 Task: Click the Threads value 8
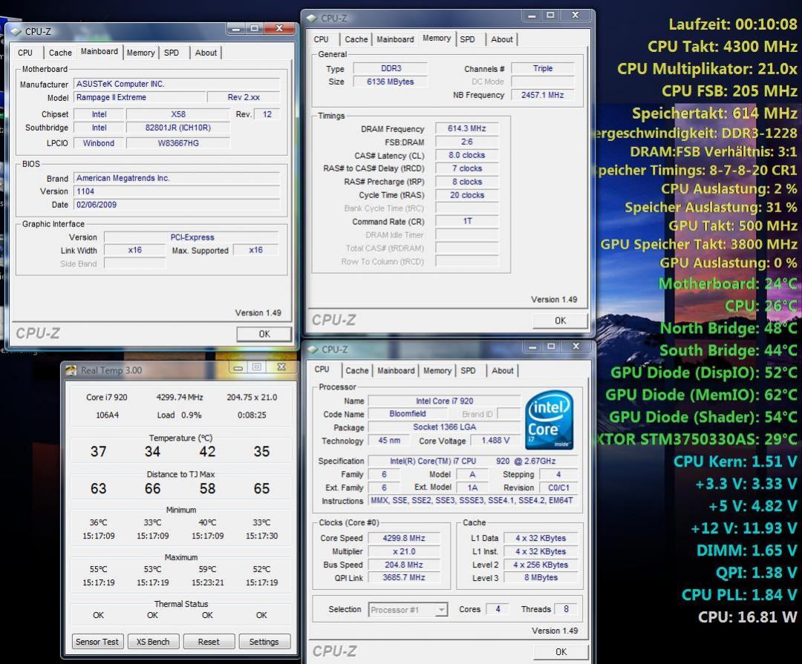(566, 609)
